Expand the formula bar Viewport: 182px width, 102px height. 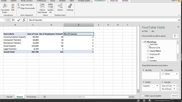click(179, 20)
